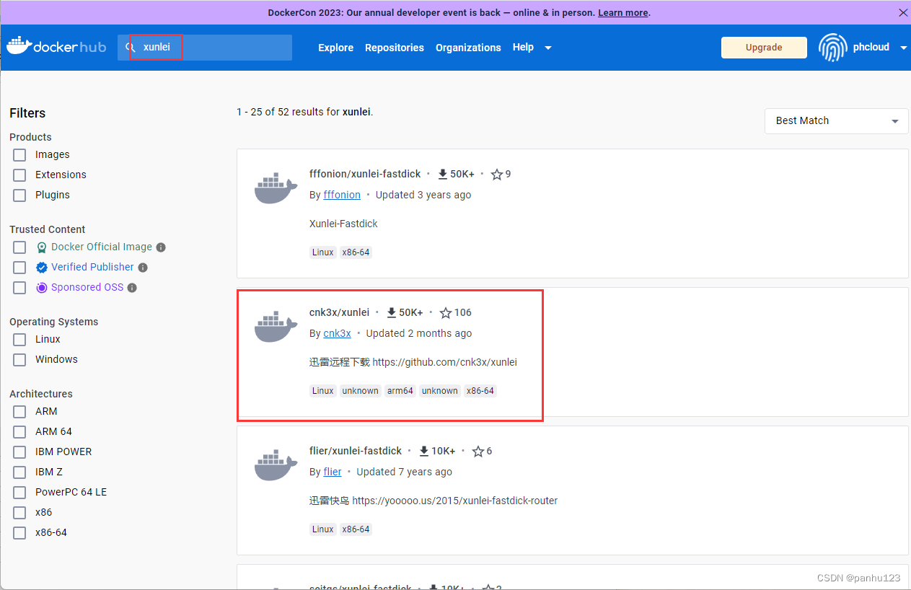Screen dimensions: 911x590
Task: Click the download icon on fffonion/xunlei-fastdick
Action: coord(443,174)
